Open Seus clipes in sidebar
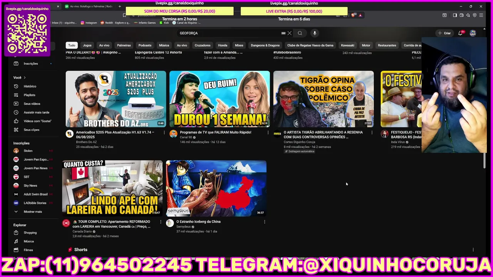This screenshot has width=493, height=277. (x=31, y=130)
